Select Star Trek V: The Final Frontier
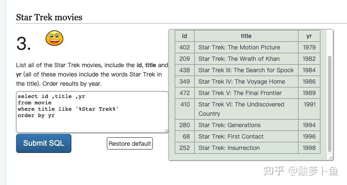347x185 pixels. [x=240, y=93]
